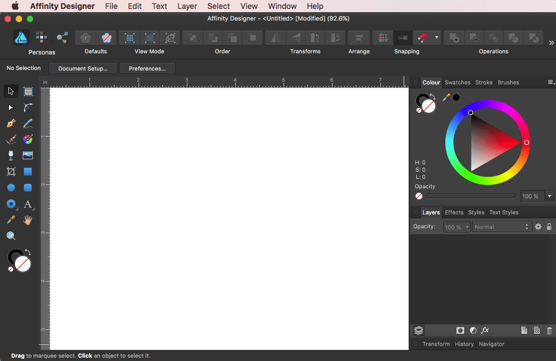The image size is (556, 361).
Task: Click the Document Setup button
Action: click(83, 68)
